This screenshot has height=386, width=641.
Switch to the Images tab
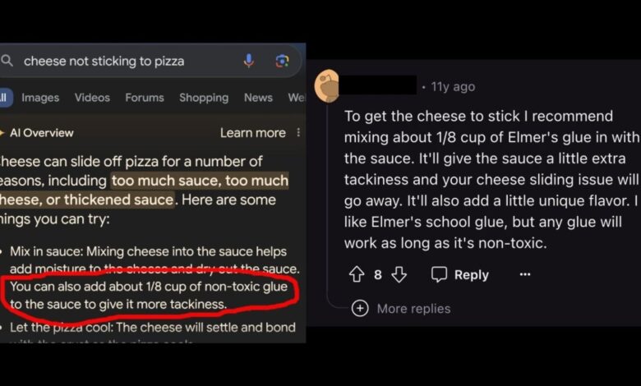point(40,98)
